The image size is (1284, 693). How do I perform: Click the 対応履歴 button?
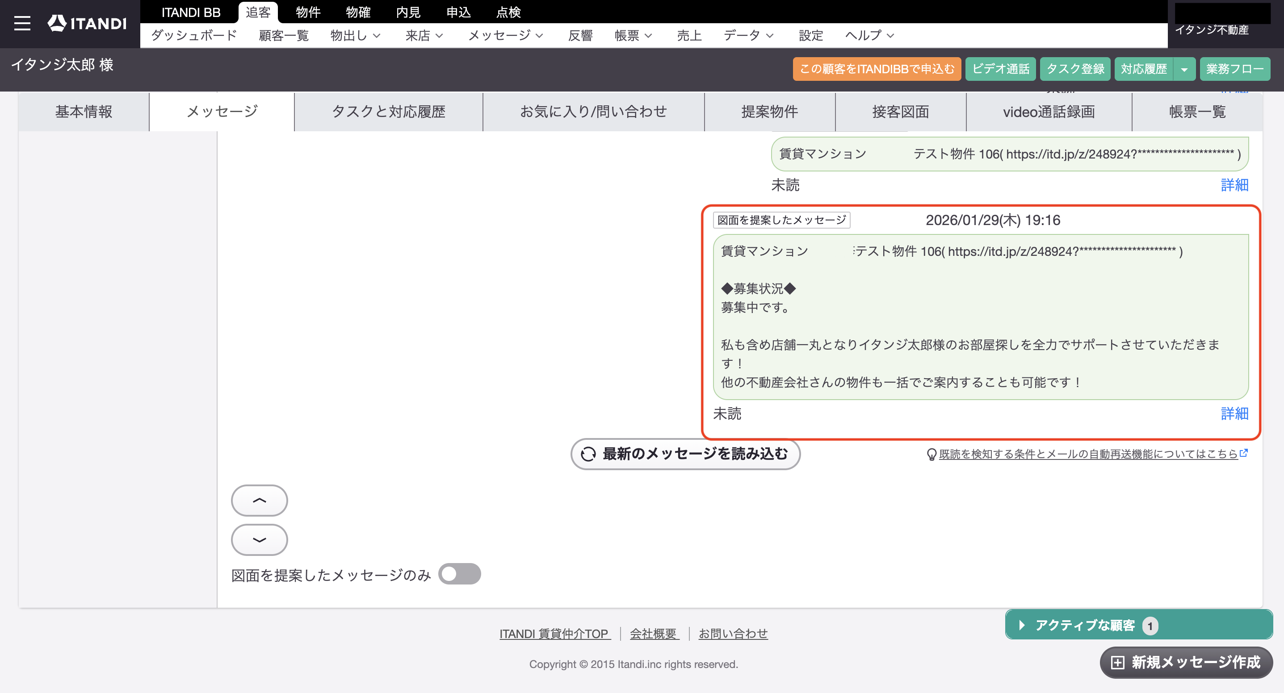tap(1144, 69)
